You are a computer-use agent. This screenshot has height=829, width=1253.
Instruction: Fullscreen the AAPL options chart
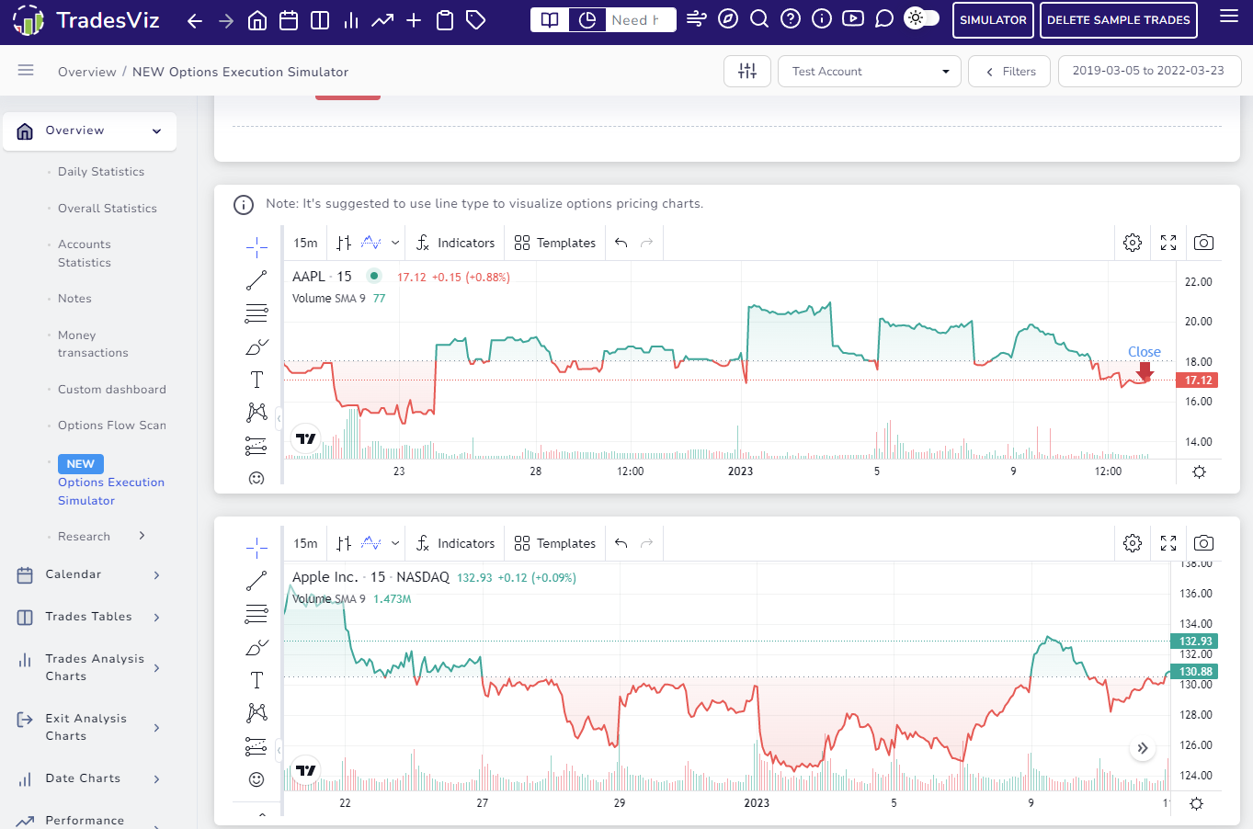(x=1168, y=243)
